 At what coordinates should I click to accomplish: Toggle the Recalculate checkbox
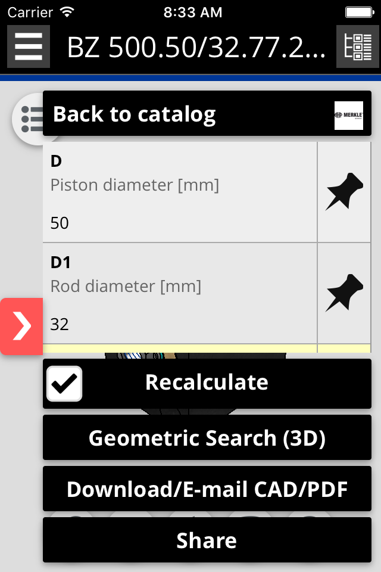pyautogui.click(x=64, y=384)
